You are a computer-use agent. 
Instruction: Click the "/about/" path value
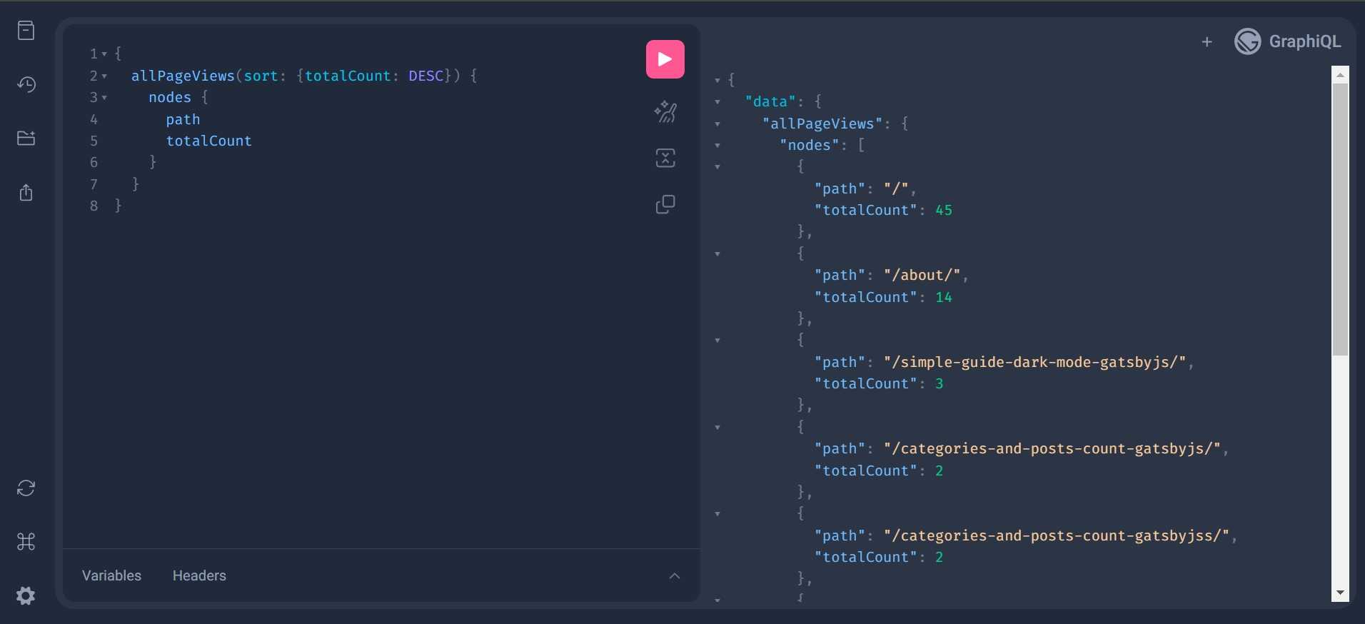click(922, 275)
